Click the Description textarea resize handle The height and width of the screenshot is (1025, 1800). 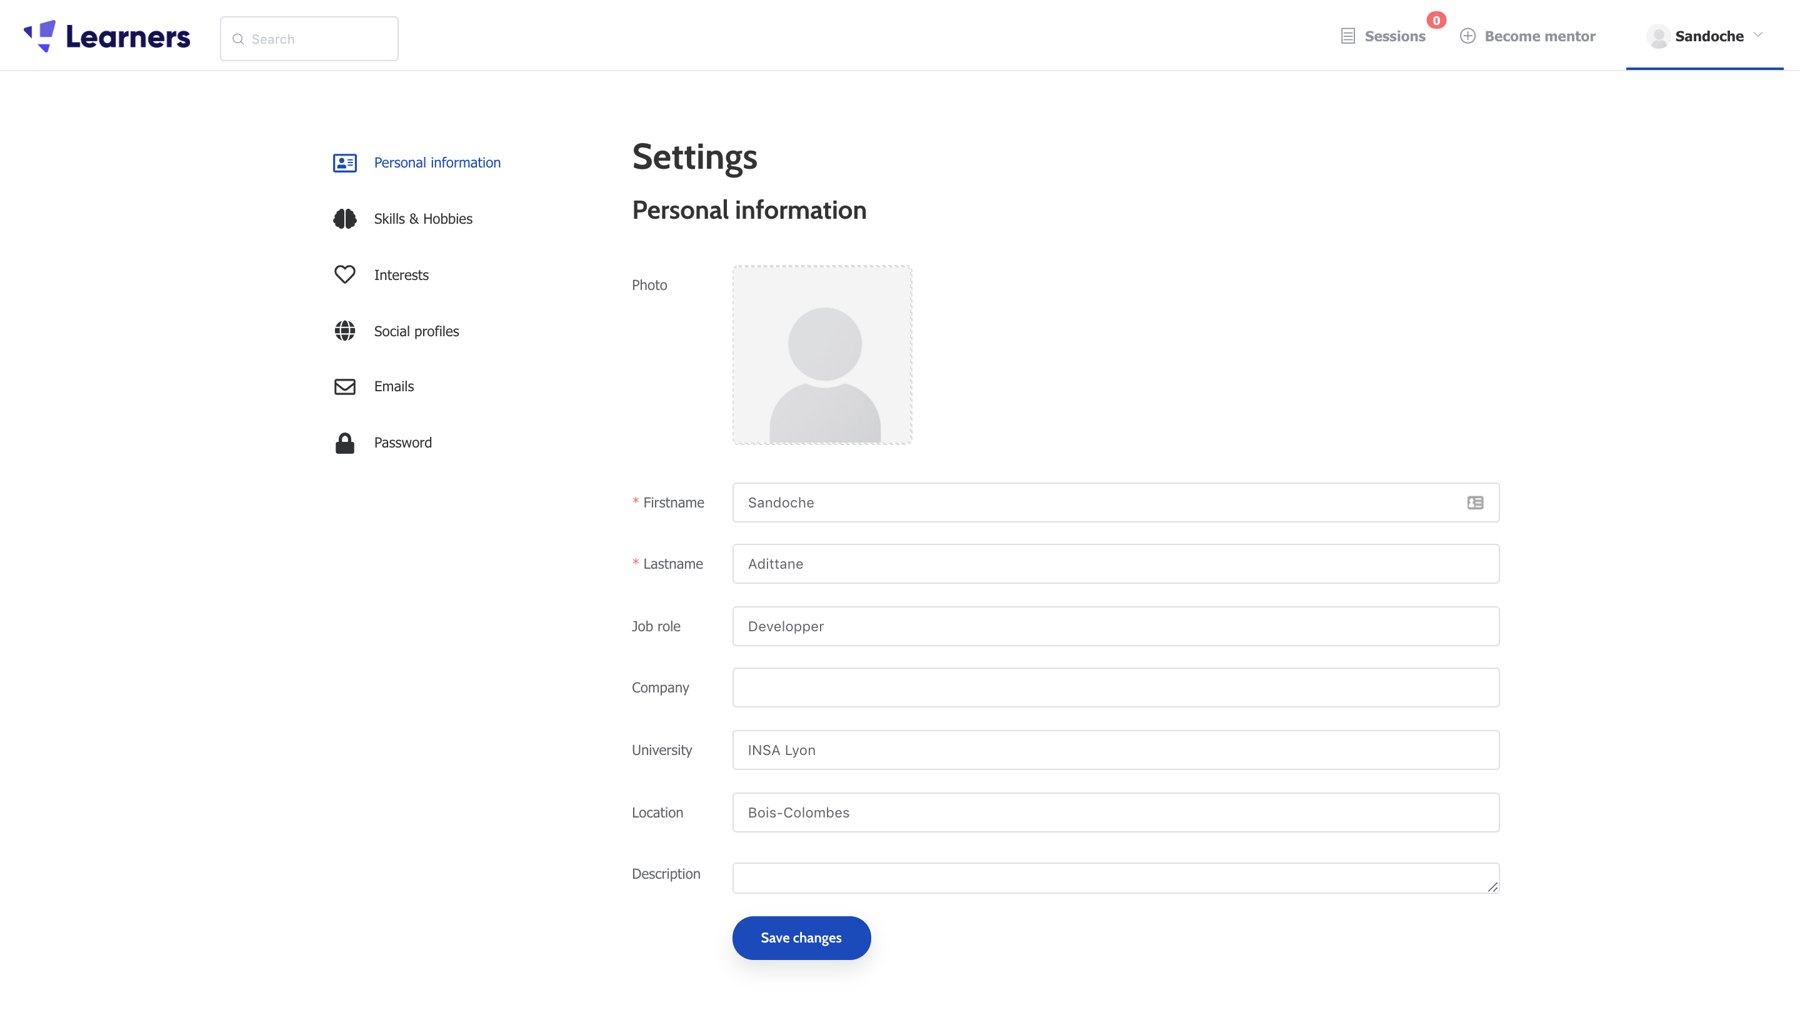pyautogui.click(x=1492, y=887)
